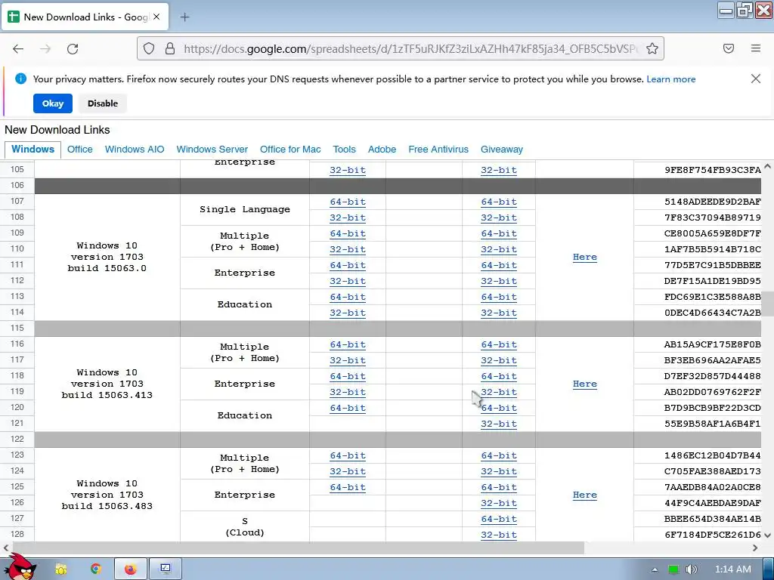Open the Windows Server tab
The height and width of the screenshot is (580, 774).
click(212, 150)
